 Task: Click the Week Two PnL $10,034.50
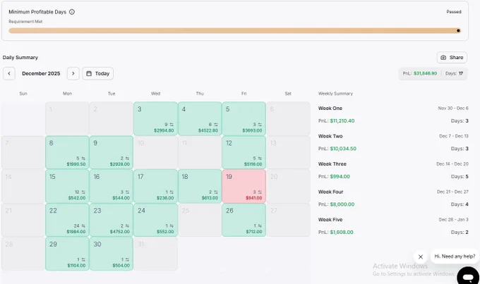pyautogui.click(x=343, y=149)
